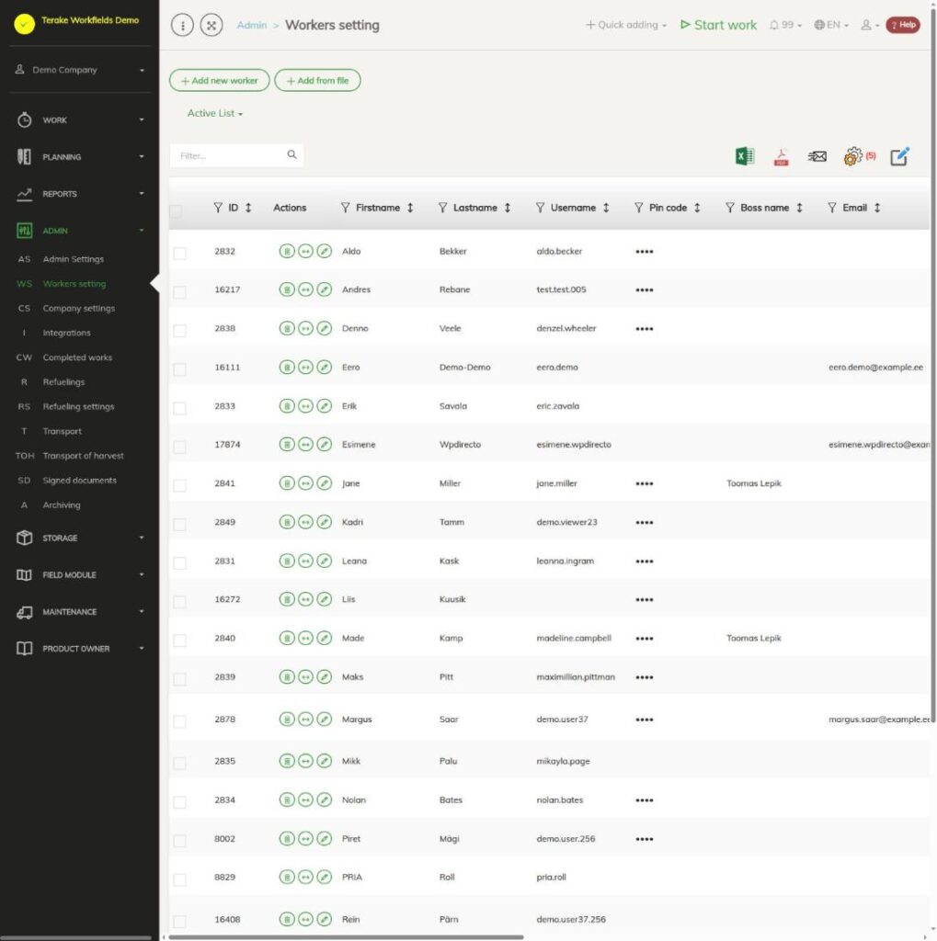The width and height of the screenshot is (937, 941).
Task: Select checkbox for worker 2838 Denno
Action: (x=179, y=331)
